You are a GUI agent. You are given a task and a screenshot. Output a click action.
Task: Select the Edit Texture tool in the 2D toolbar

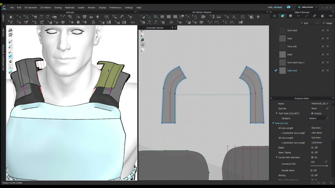pos(180,22)
